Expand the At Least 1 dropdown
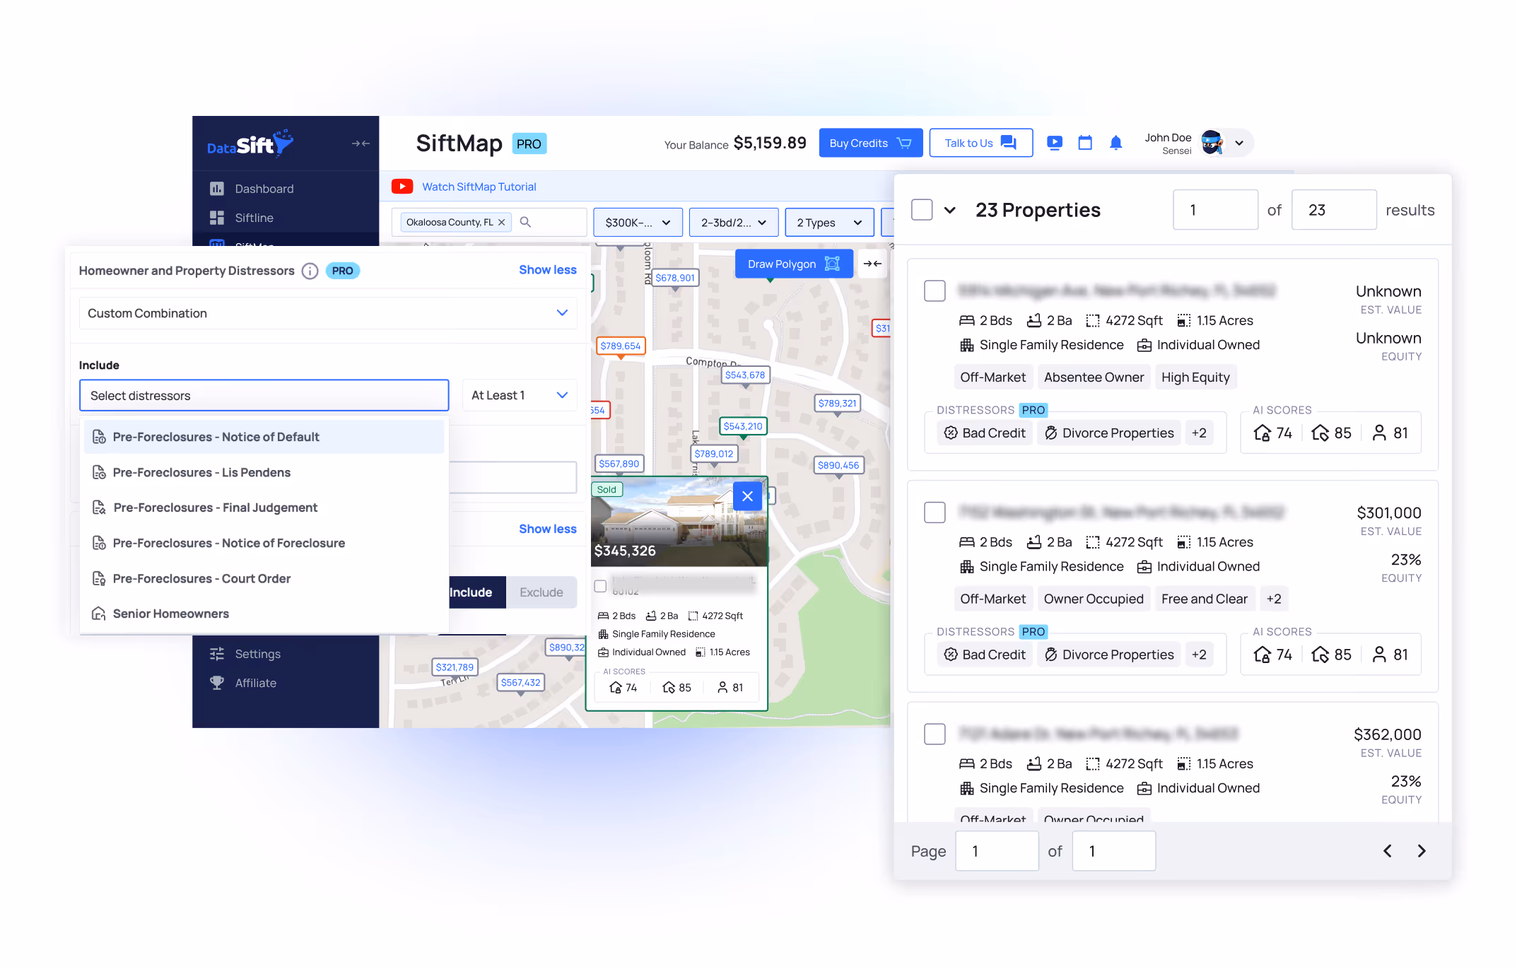 pyautogui.click(x=519, y=395)
